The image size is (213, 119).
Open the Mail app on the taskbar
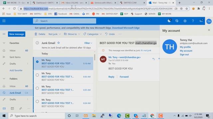point(86,116)
